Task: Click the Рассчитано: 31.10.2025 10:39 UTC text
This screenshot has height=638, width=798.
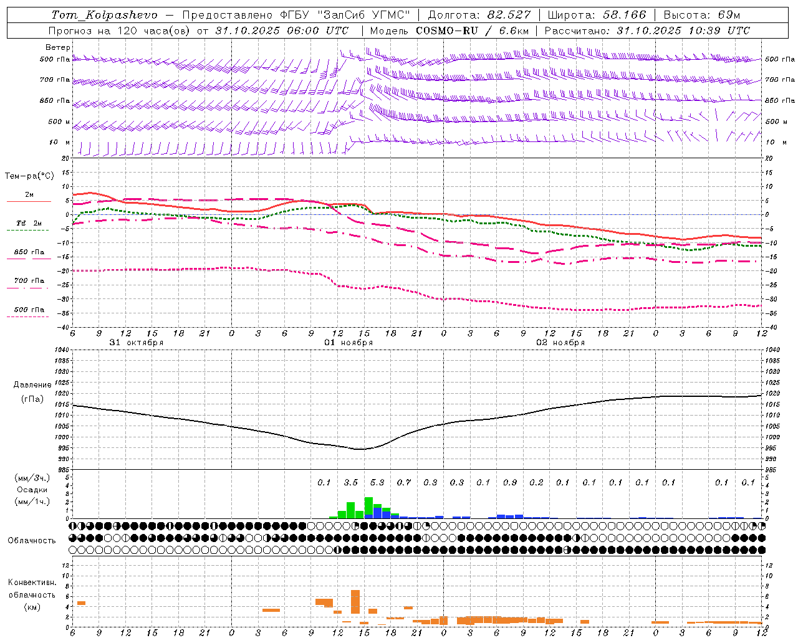Action: click(647, 31)
